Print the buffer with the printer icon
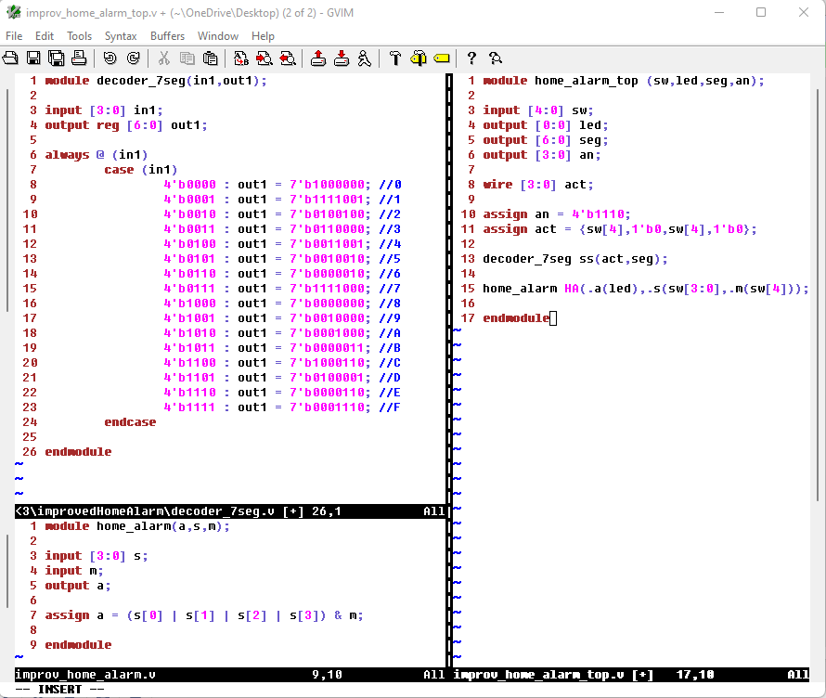This screenshot has width=826, height=698. 79,58
